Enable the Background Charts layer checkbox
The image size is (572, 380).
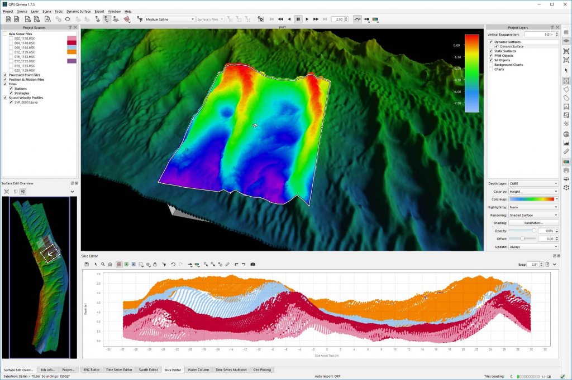(x=491, y=65)
